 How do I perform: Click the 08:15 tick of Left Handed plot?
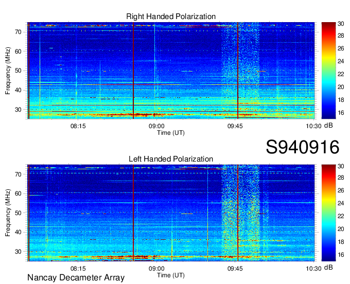[x=78, y=269]
